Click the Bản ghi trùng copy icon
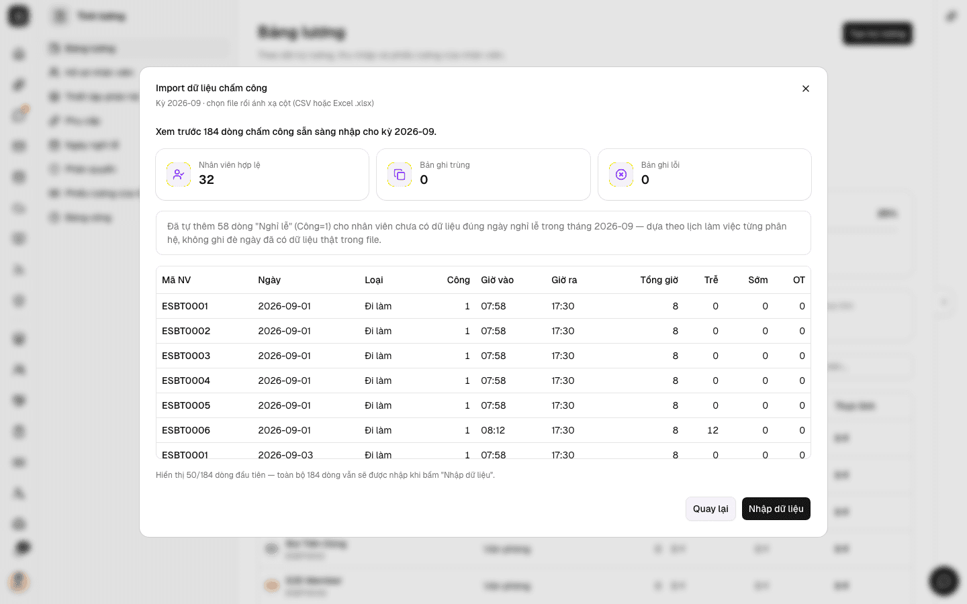The image size is (967, 604). click(x=400, y=174)
